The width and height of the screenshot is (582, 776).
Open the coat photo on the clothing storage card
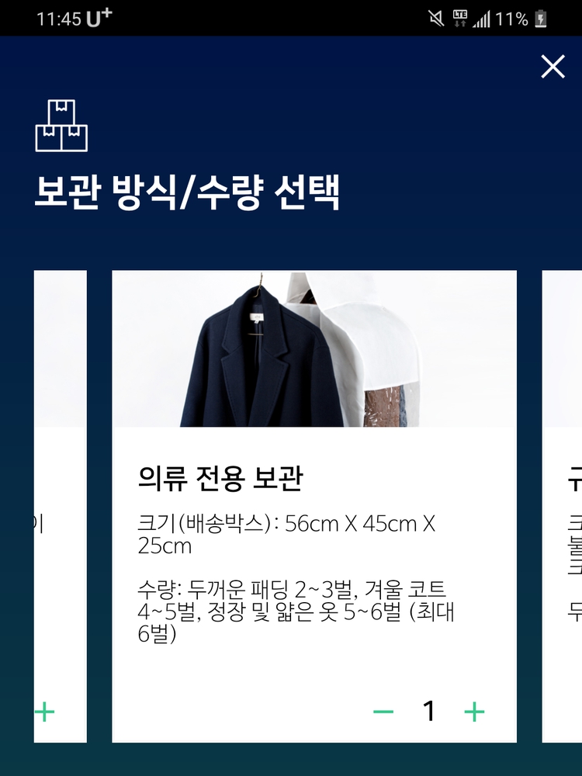pyautogui.click(x=314, y=348)
